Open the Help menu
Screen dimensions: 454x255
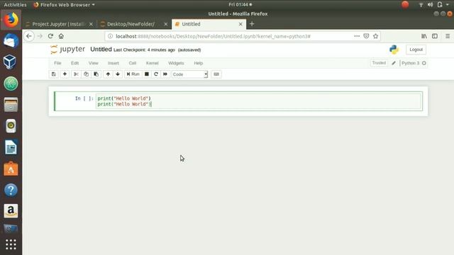click(x=199, y=63)
